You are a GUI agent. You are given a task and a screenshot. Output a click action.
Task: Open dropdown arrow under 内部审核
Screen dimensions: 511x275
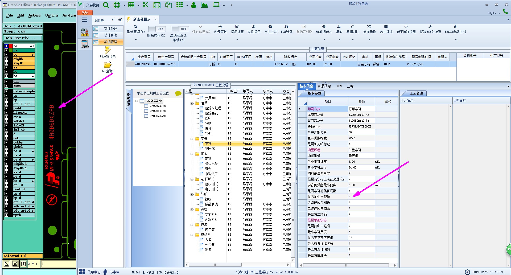pyautogui.click(x=220, y=40)
